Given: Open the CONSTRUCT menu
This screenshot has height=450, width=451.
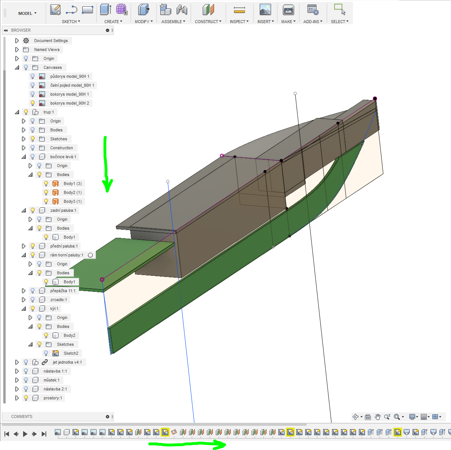Looking at the screenshot, I should click(x=208, y=22).
